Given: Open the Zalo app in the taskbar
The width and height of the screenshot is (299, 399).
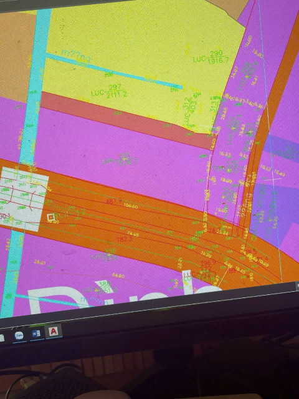Looking at the screenshot, I should pyautogui.click(x=19, y=336).
